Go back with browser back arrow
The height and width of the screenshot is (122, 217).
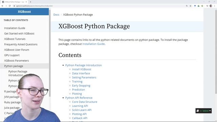pyautogui.click(x=2, y=6)
